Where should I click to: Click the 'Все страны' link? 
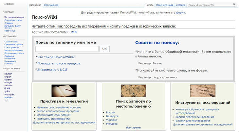[133, 127]
